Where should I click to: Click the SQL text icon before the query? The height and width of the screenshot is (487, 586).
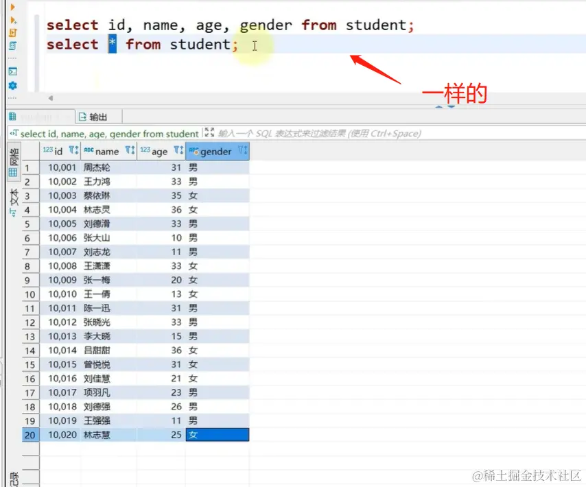[14, 133]
